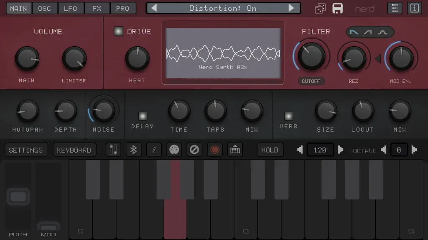428x240 pixels.
Task: Toggle the DRIVE enable checkbox
Action: point(118,31)
